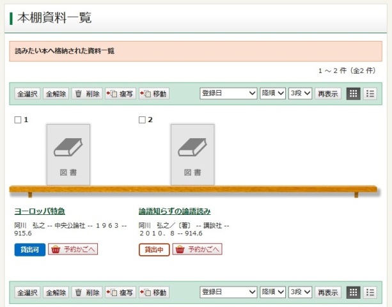The width and height of the screenshot is (392, 307).
Task: Click 全解除 in the top toolbar
Action: point(56,94)
